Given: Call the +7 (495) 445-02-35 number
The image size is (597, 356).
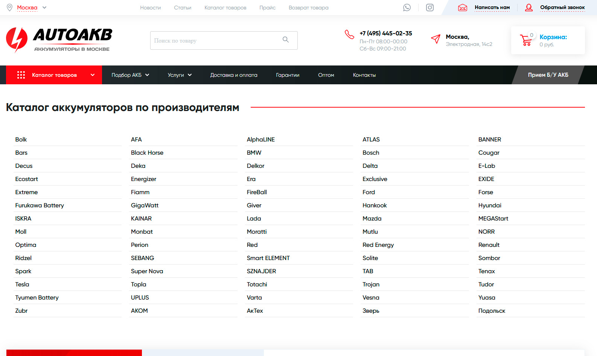Looking at the screenshot, I should [x=386, y=33].
